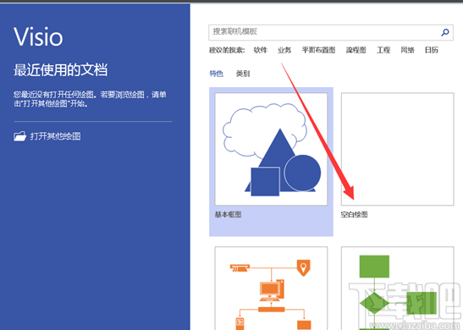
Task: Open the green flowchart template
Action: click(x=398, y=288)
